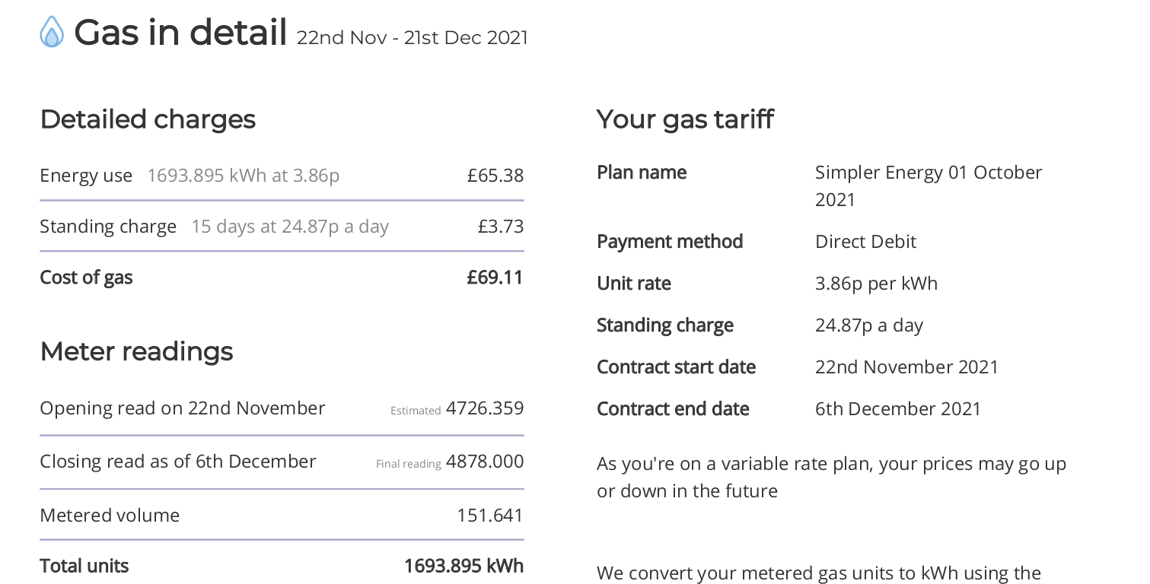Select the 'Gas in detail' heading
Image resolution: width=1150 pixels, height=584 pixels.
click(x=180, y=33)
